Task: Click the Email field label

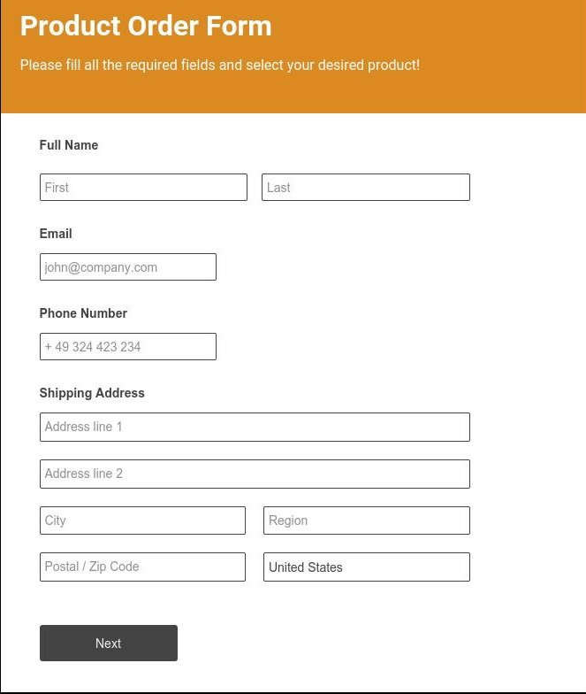Action: 56,234
